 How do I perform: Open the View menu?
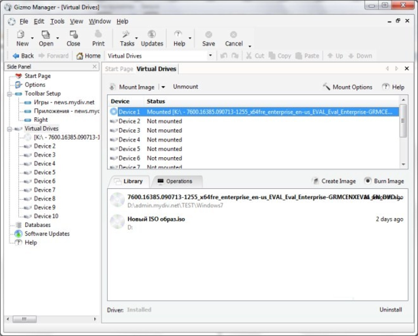76,21
